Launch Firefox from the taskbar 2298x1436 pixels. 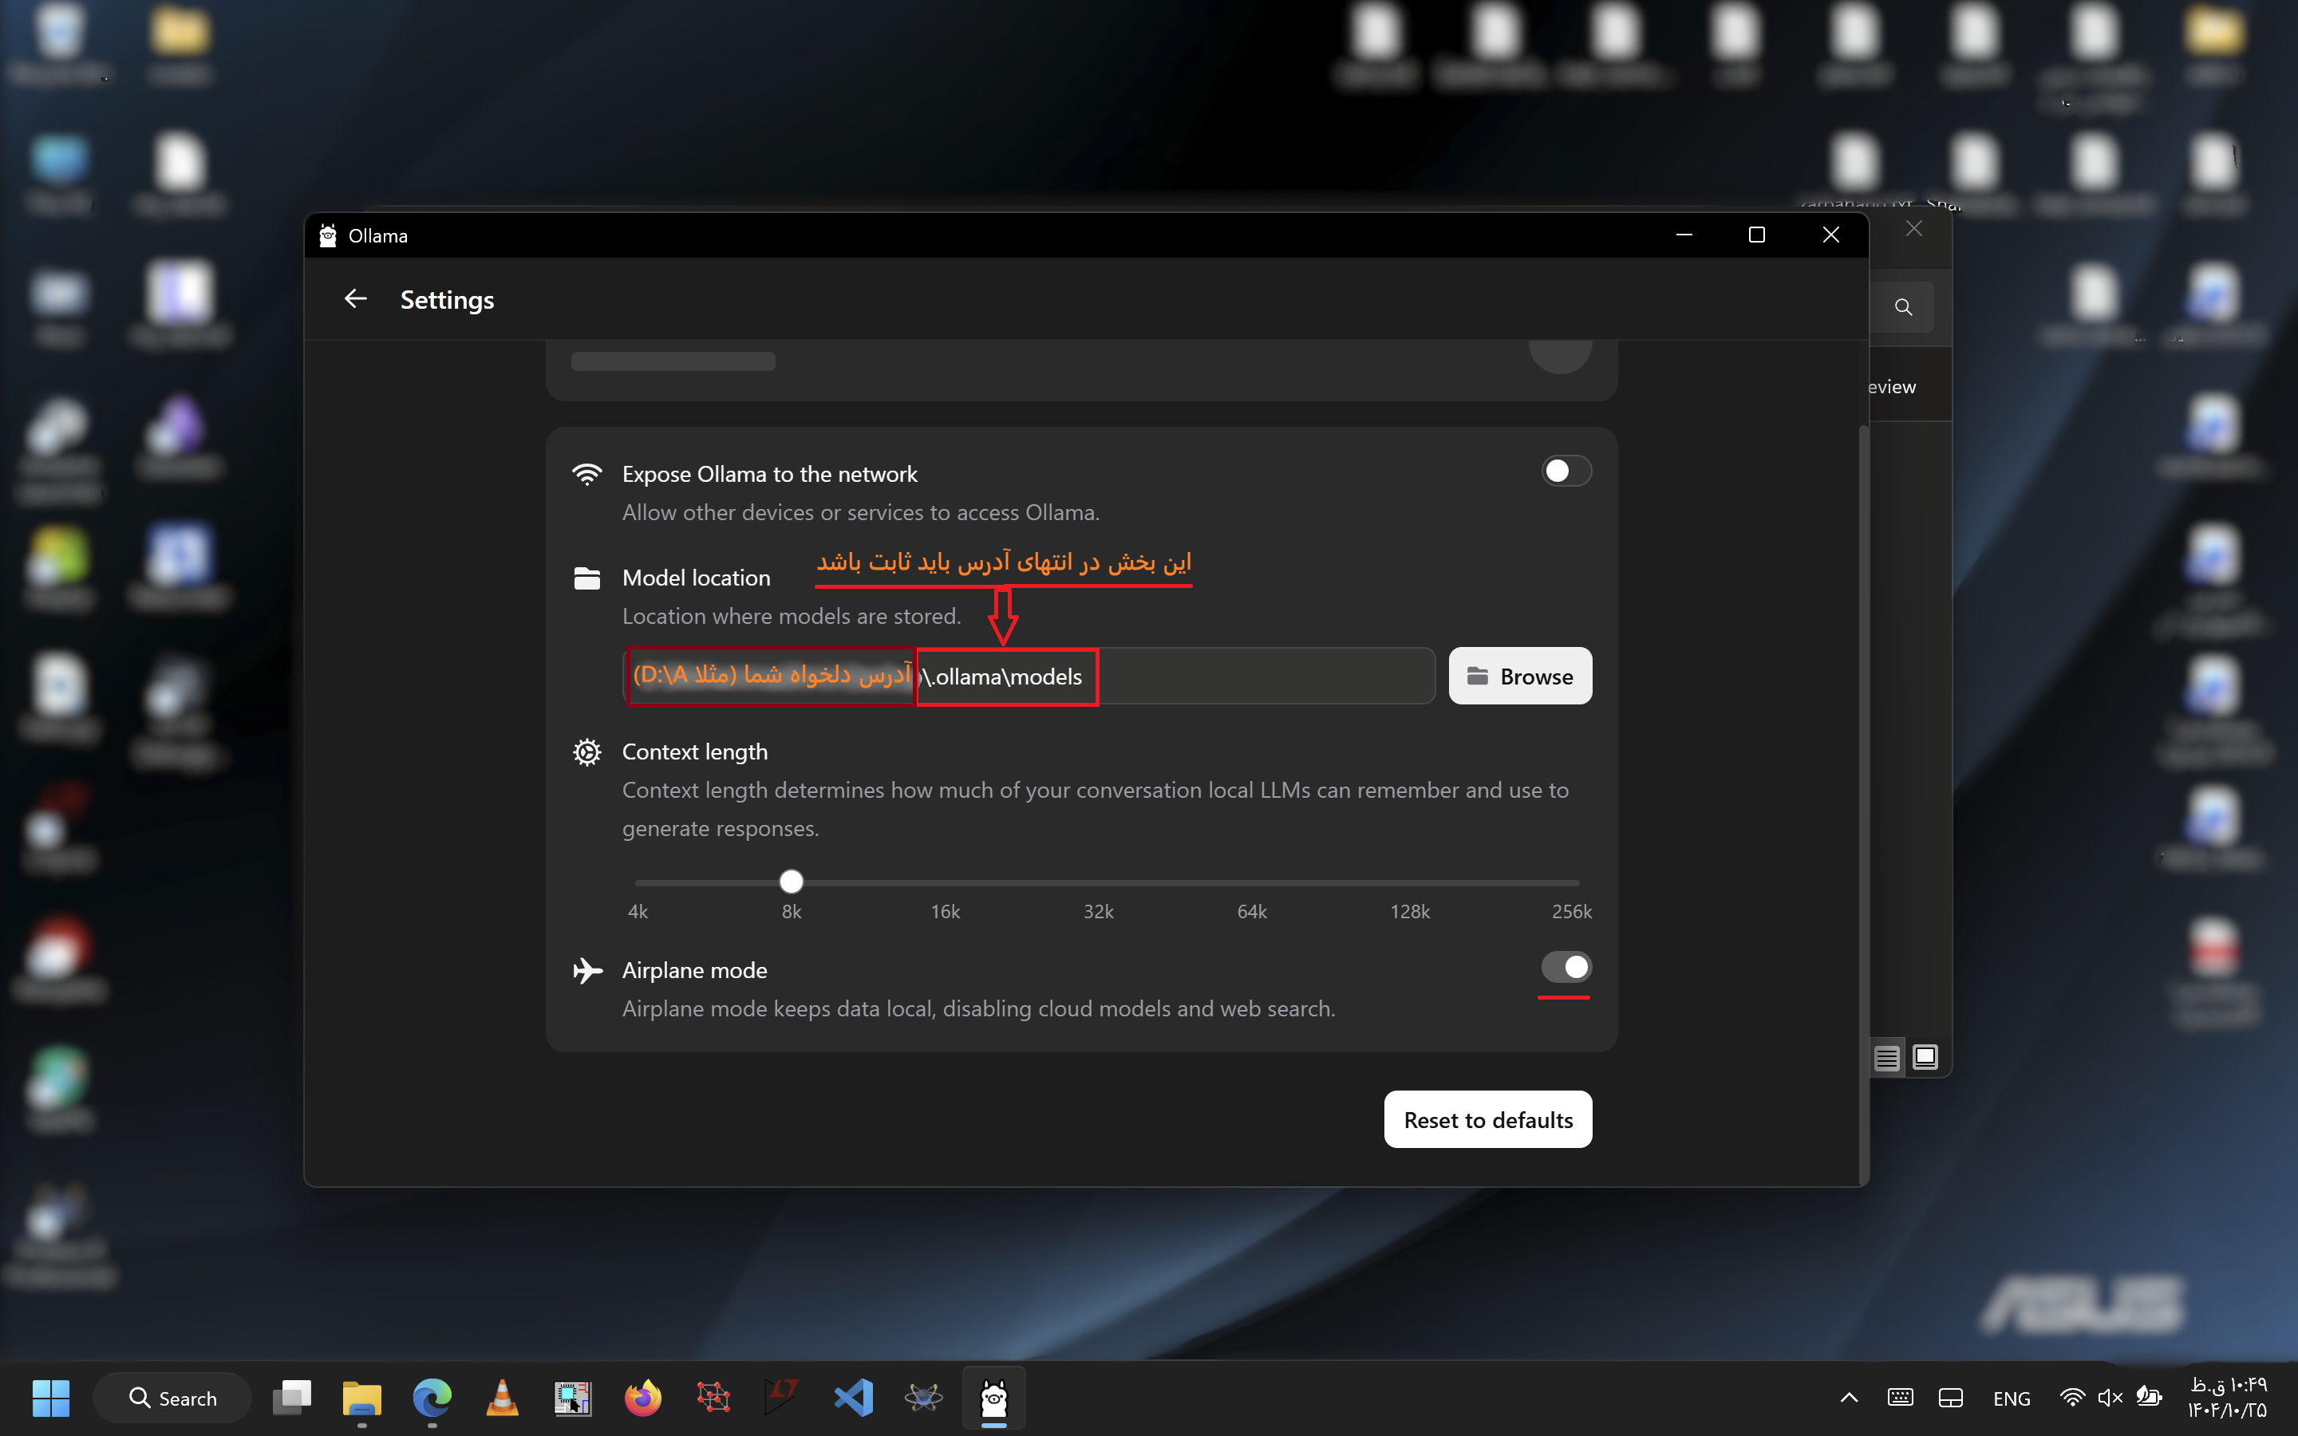coord(642,1397)
